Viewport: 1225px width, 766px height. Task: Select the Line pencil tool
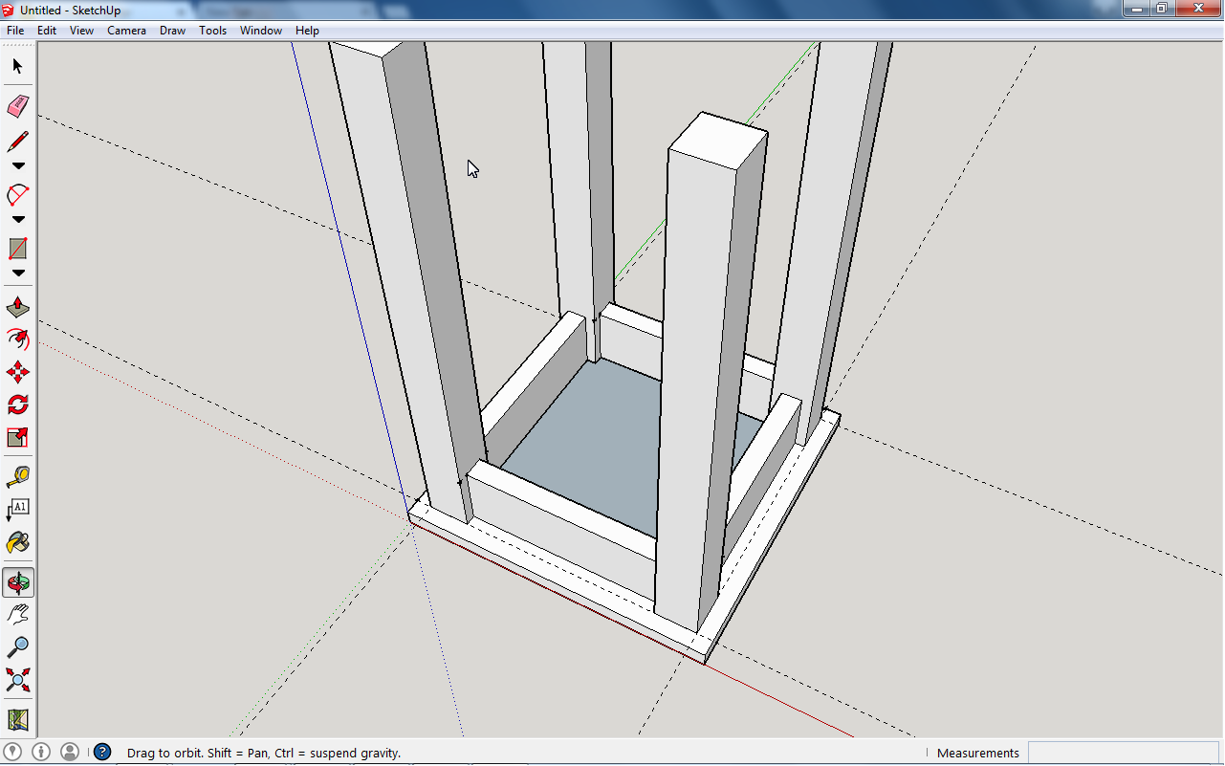pos(18,142)
